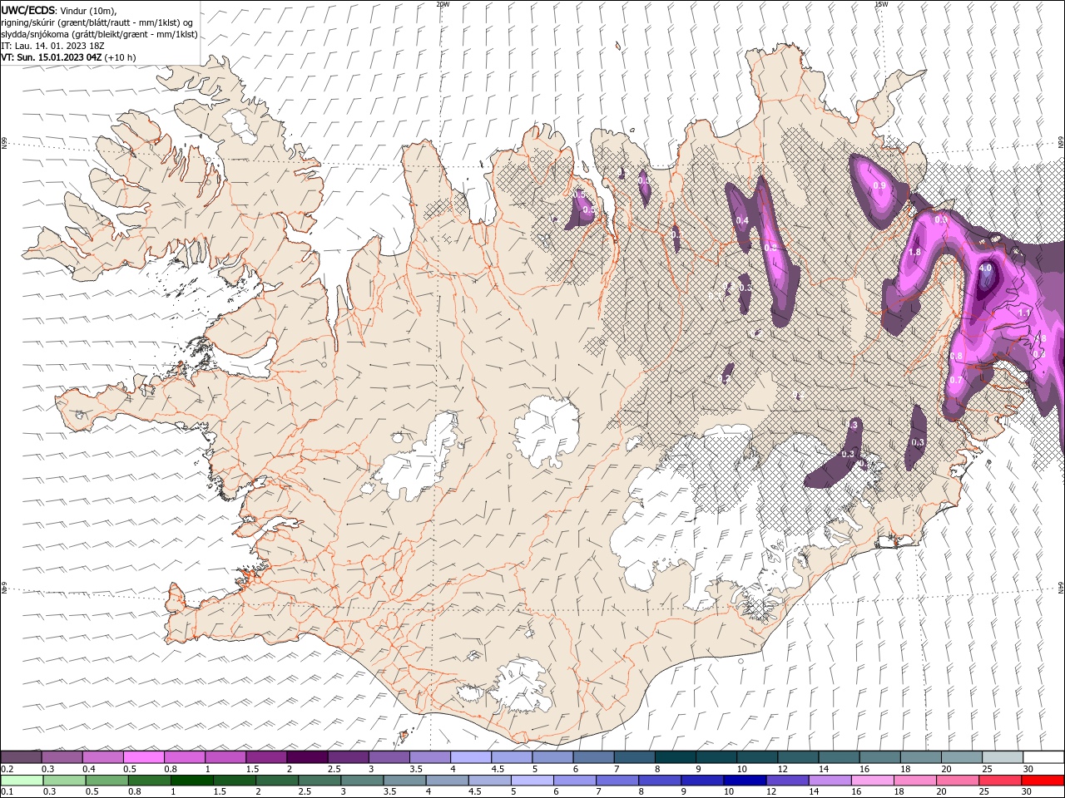Select the white swatch ending the upper legend
The width and height of the screenshot is (1065, 798).
tap(1043, 757)
